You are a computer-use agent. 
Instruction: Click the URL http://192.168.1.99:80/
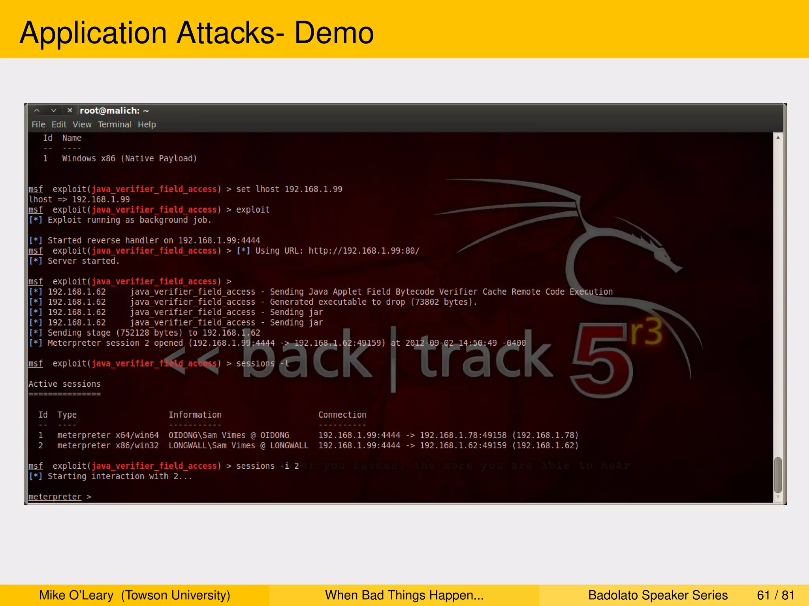[364, 251]
